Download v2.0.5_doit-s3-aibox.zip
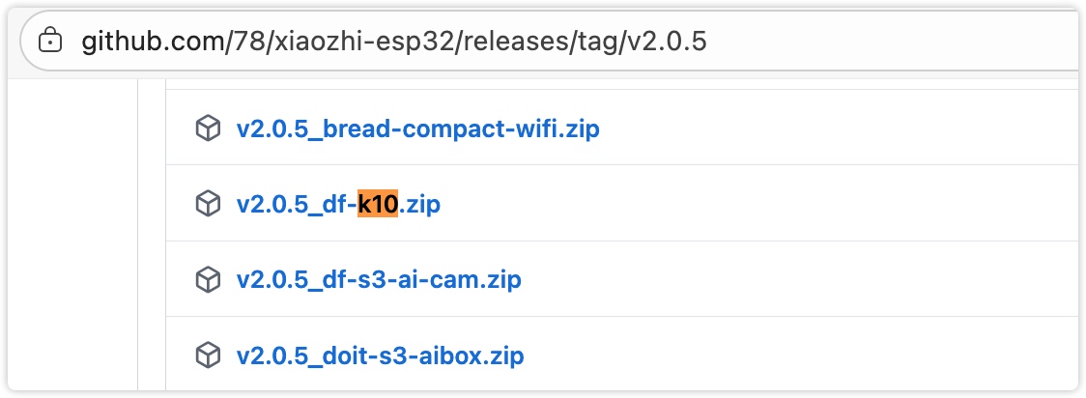 tap(380, 355)
